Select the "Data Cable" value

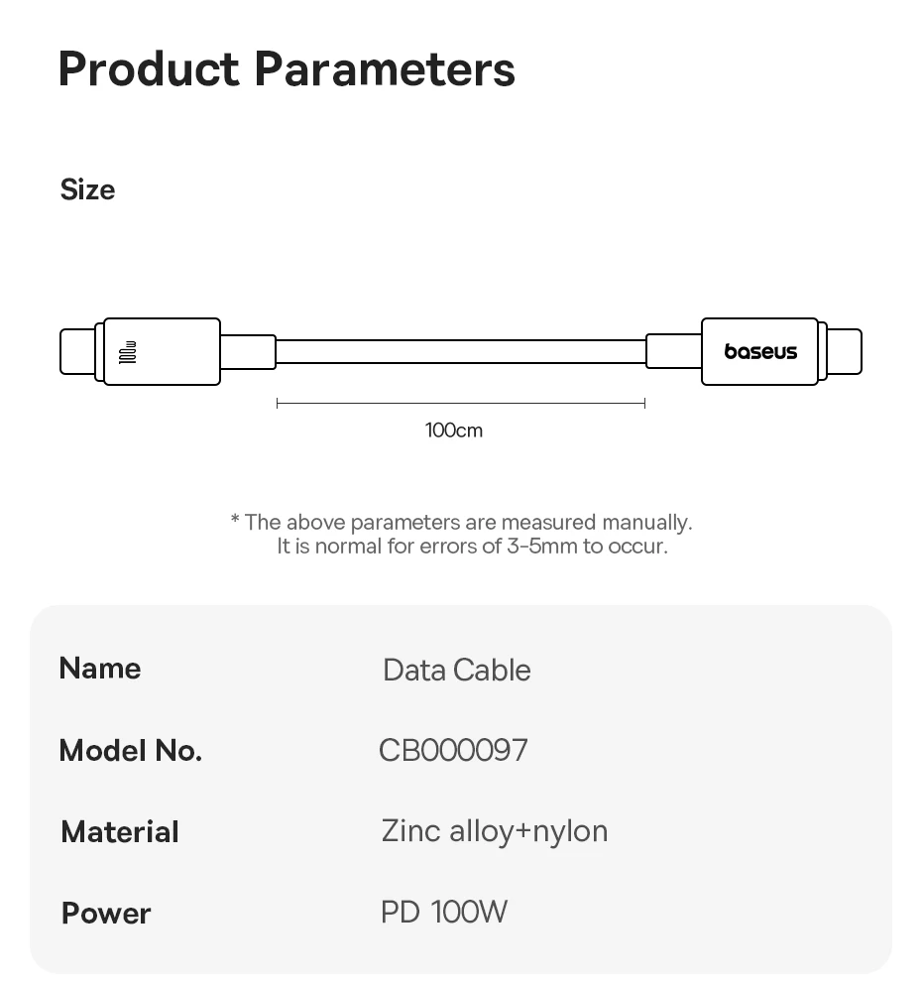point(457,671)
